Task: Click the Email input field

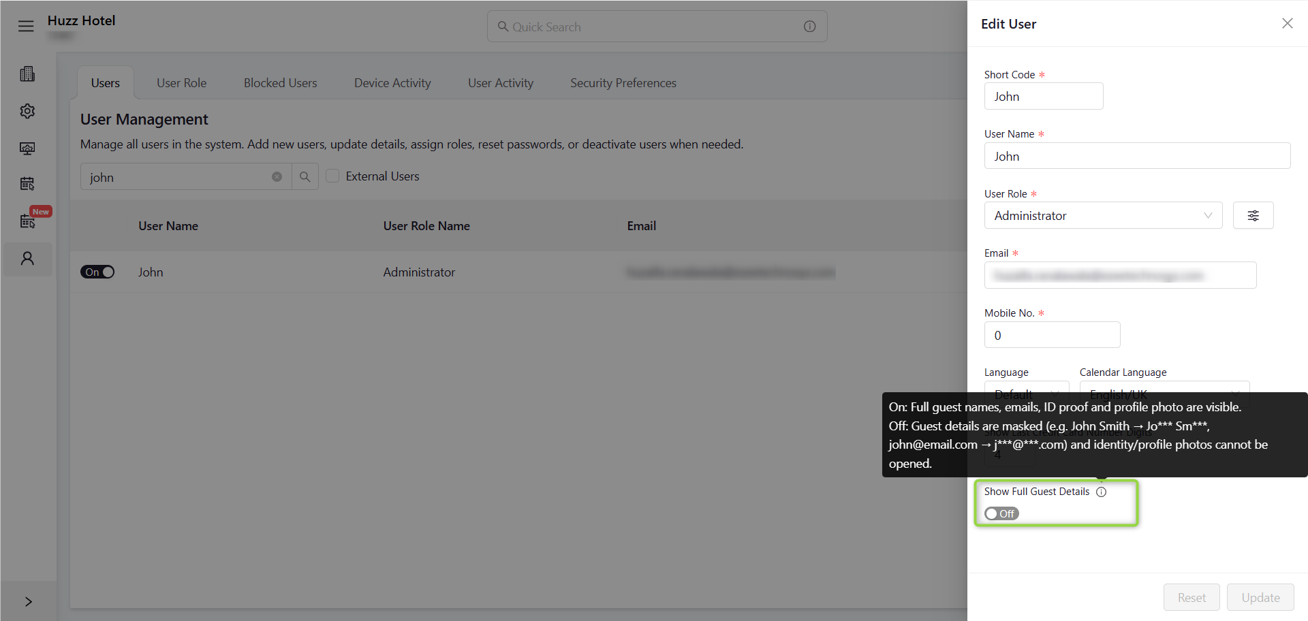Action: (1120, 275)
